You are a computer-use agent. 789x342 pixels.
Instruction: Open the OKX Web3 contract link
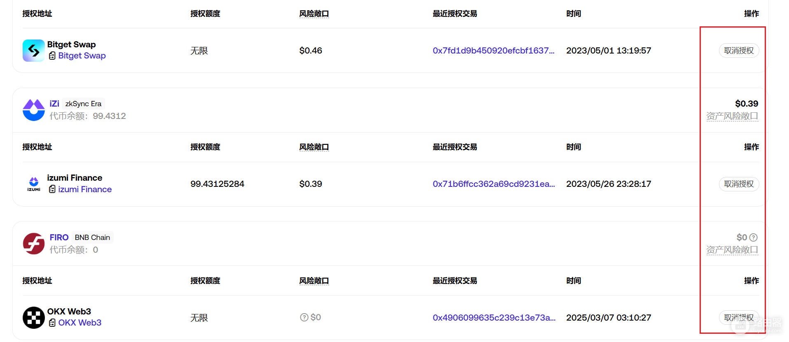(x=80, y=323)
